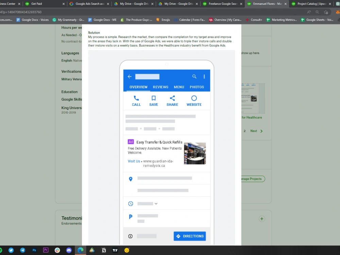Go to page 2 in pagination

tap(244, 131)
